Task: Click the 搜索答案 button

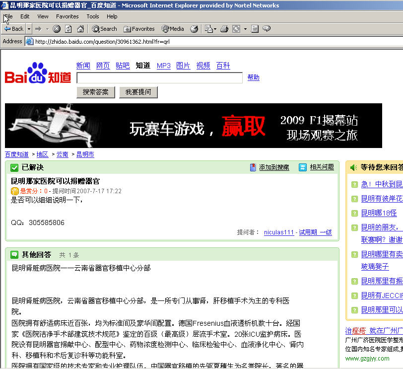Action: (96, 92)
